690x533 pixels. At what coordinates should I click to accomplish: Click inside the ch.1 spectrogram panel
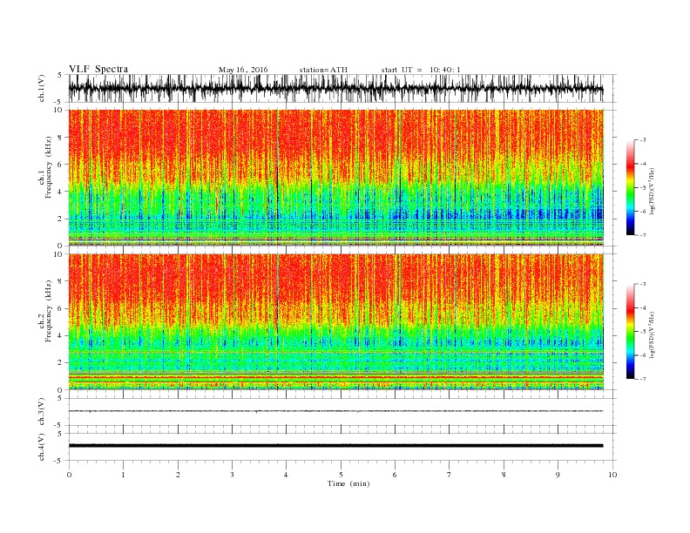[x=335, y=178]
